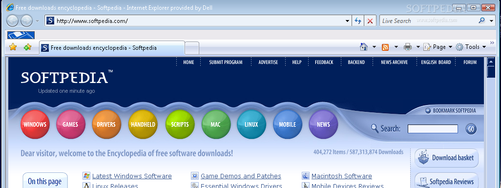The width and height of the screenshot is (501, 188).
Task: Click FEEDBACK in top navigation
Action: tap(324, 63)
